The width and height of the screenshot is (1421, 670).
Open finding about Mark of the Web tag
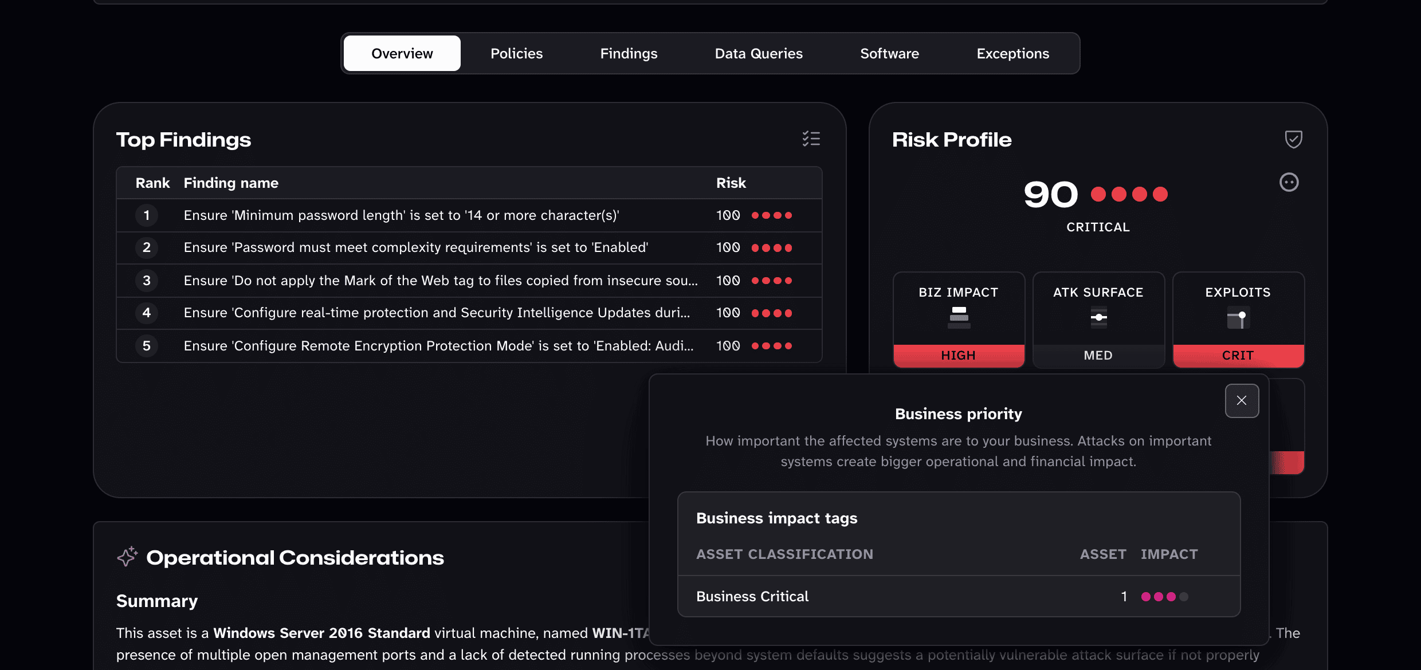pos(469,281)
